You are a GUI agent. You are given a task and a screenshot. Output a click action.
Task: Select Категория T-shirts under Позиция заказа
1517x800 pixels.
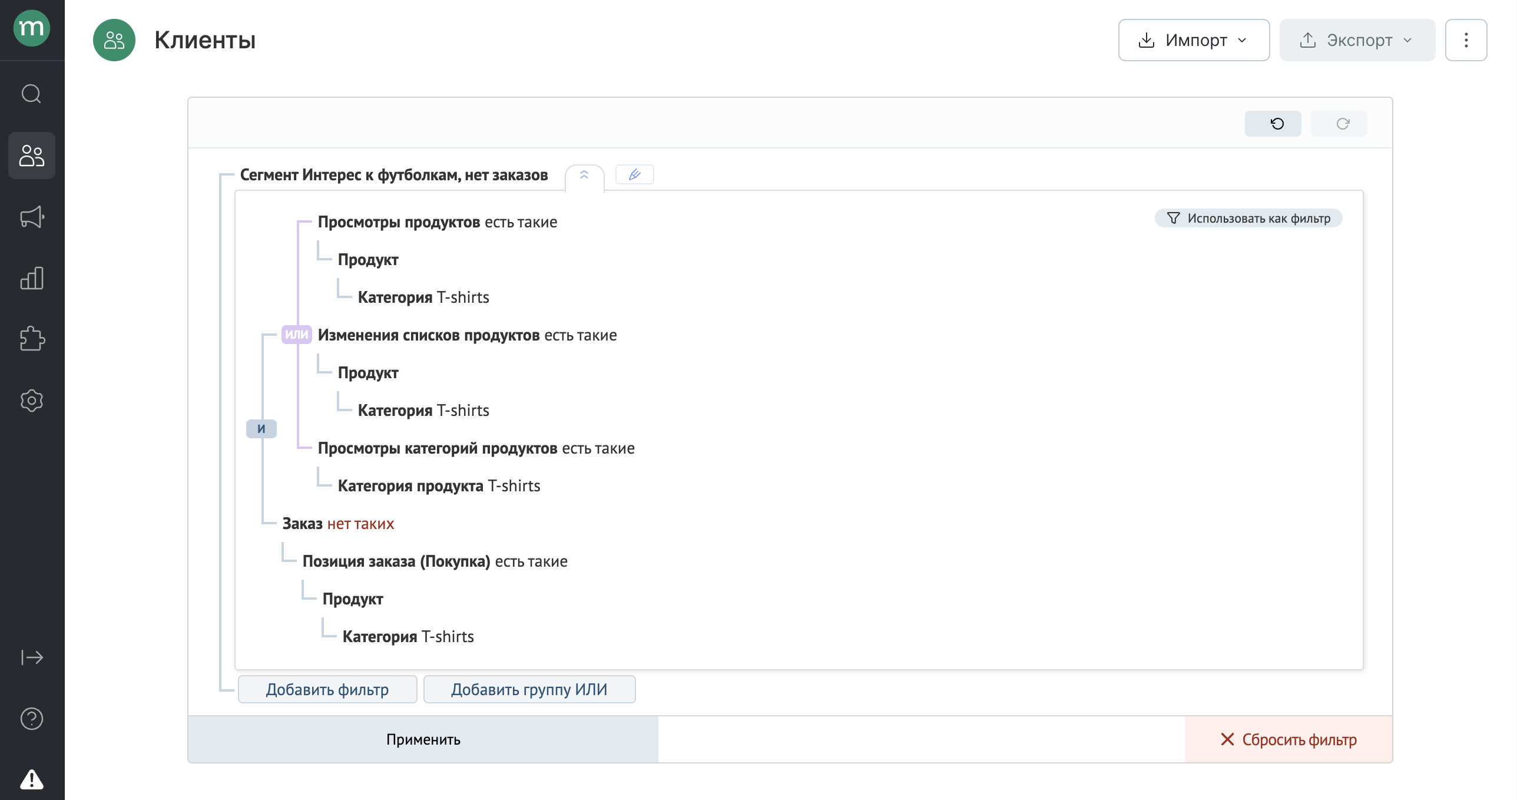pyautogui.click(x=409, y=637)
